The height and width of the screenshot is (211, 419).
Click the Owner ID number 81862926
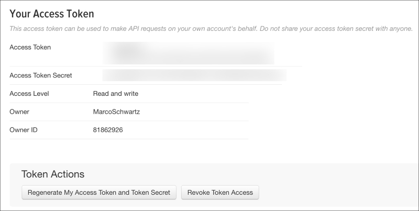pyautogui.click(x=108, y=130)
